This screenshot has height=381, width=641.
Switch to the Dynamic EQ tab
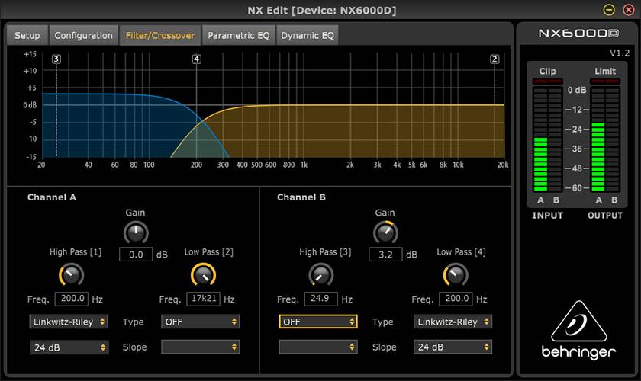(x=307, y=35)
